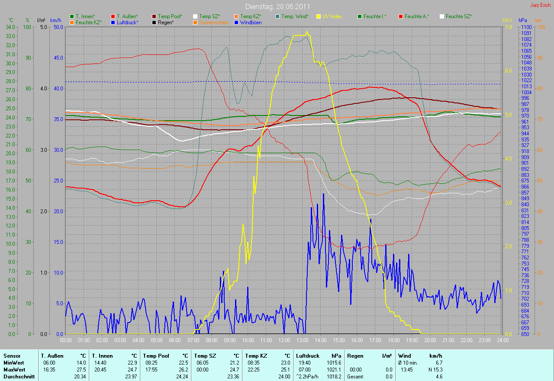Click the T. Innen average value 23.97

pos(131,377)
